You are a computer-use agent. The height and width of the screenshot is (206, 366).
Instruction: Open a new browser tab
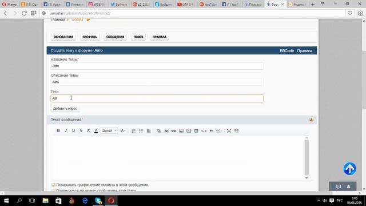point(313,4)
